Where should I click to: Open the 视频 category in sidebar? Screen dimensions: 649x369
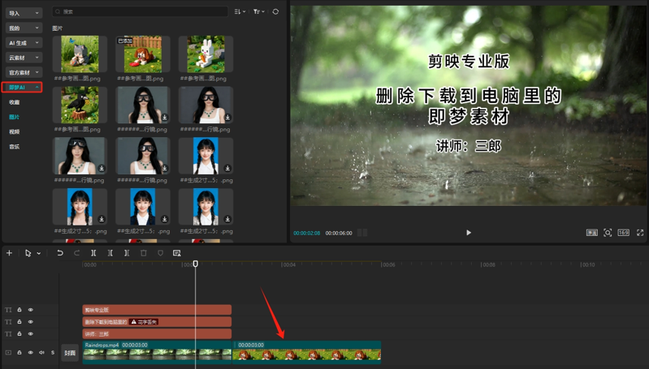click(15, 131)
